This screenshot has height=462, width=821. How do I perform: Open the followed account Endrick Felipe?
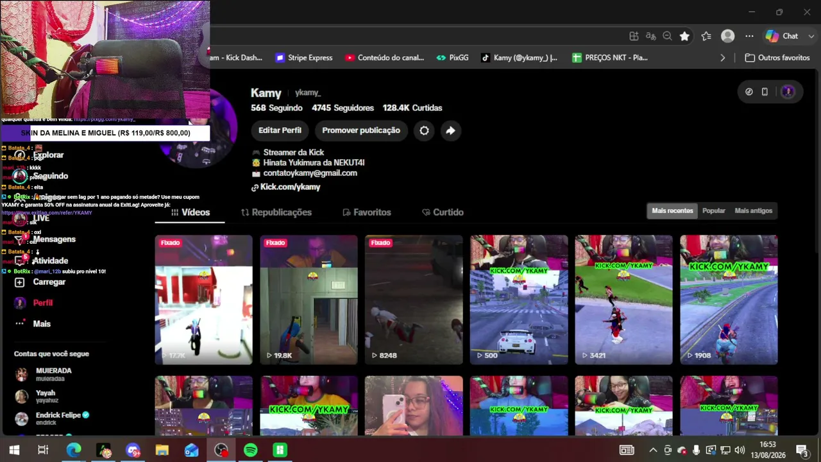(52, 419)
